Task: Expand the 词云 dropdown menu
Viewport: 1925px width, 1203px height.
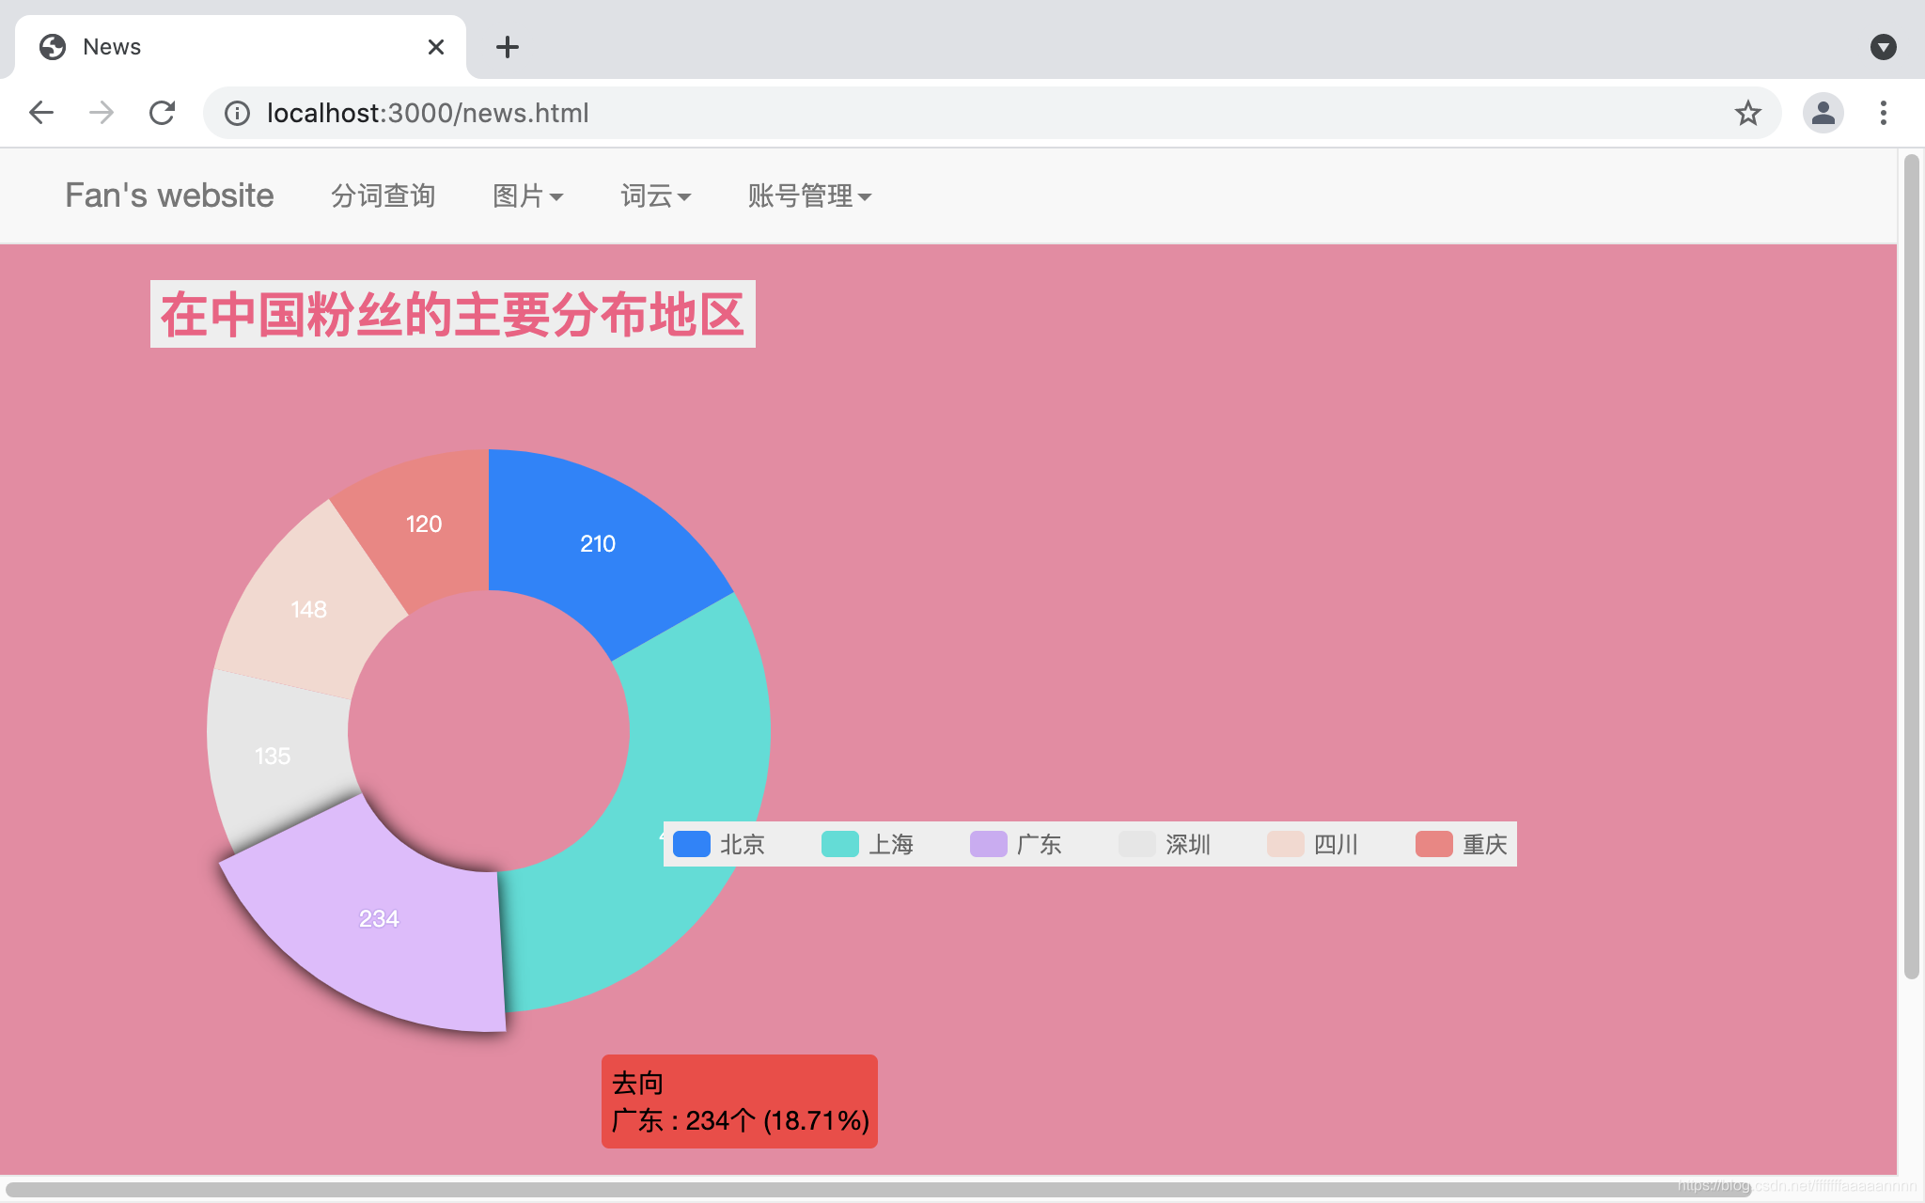Action: [x=655, y=195]
